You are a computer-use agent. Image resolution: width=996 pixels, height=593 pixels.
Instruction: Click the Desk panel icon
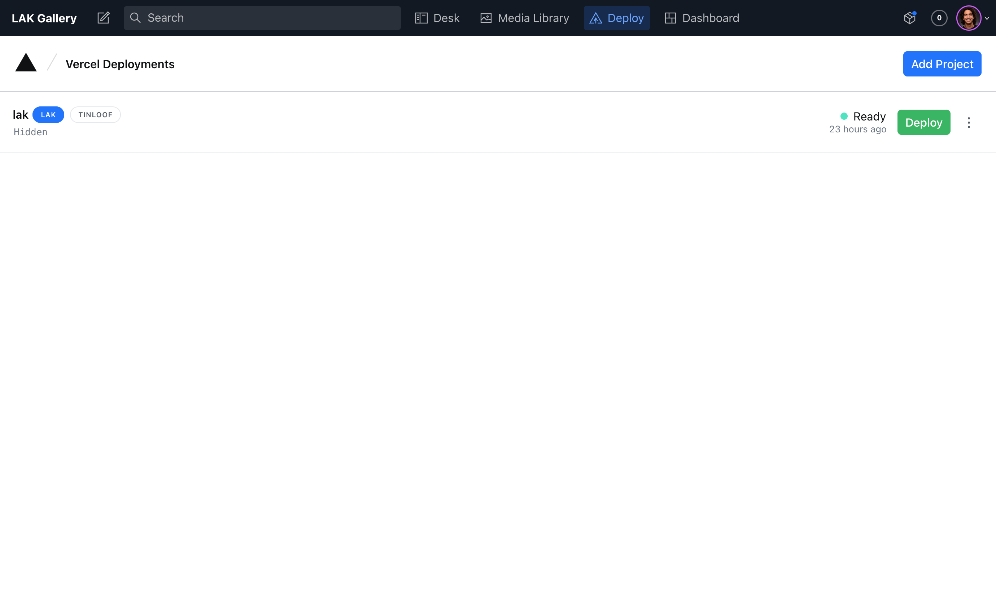pyautogui.click(x=421, y=18)
